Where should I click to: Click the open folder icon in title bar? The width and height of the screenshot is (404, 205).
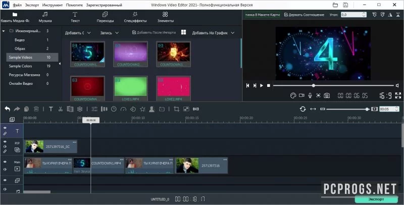(x=335, y=5)
